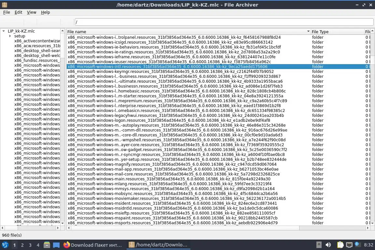Image resolution: width=375 pixels, height=250 pixels.
Task: Open the Help menu
Action: point(46,12)
